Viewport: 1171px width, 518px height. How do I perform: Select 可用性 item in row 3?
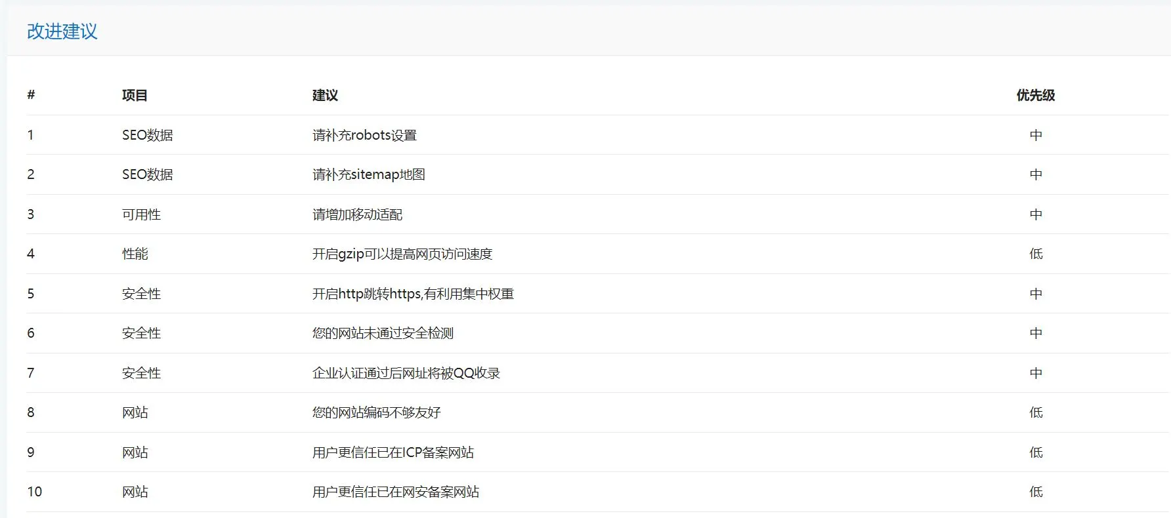[141, 214]
